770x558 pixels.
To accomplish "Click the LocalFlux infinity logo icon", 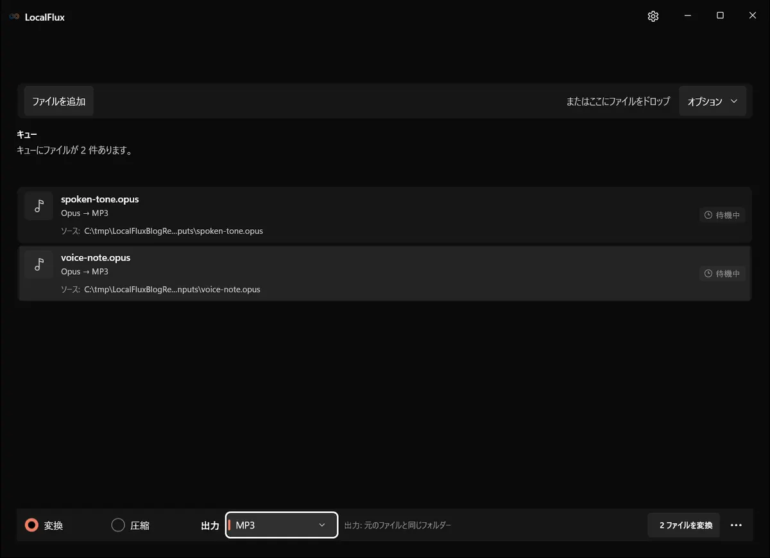I will [14, 17].
